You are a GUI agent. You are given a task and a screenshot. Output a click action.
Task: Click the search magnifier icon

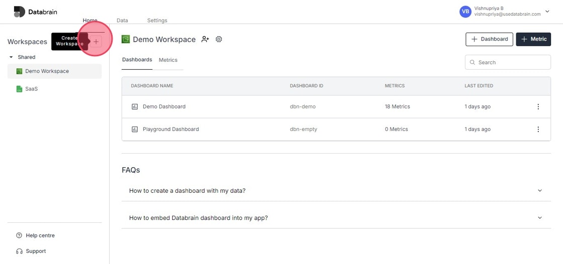point(472,62)
